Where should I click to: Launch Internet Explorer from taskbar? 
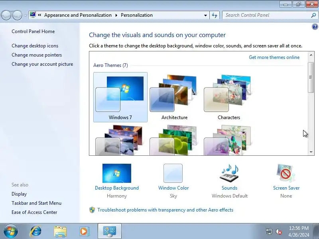coord(35,231)
